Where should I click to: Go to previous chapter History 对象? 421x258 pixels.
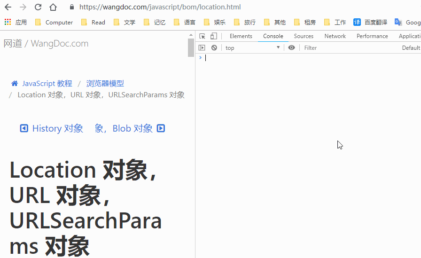coord(52,128)
